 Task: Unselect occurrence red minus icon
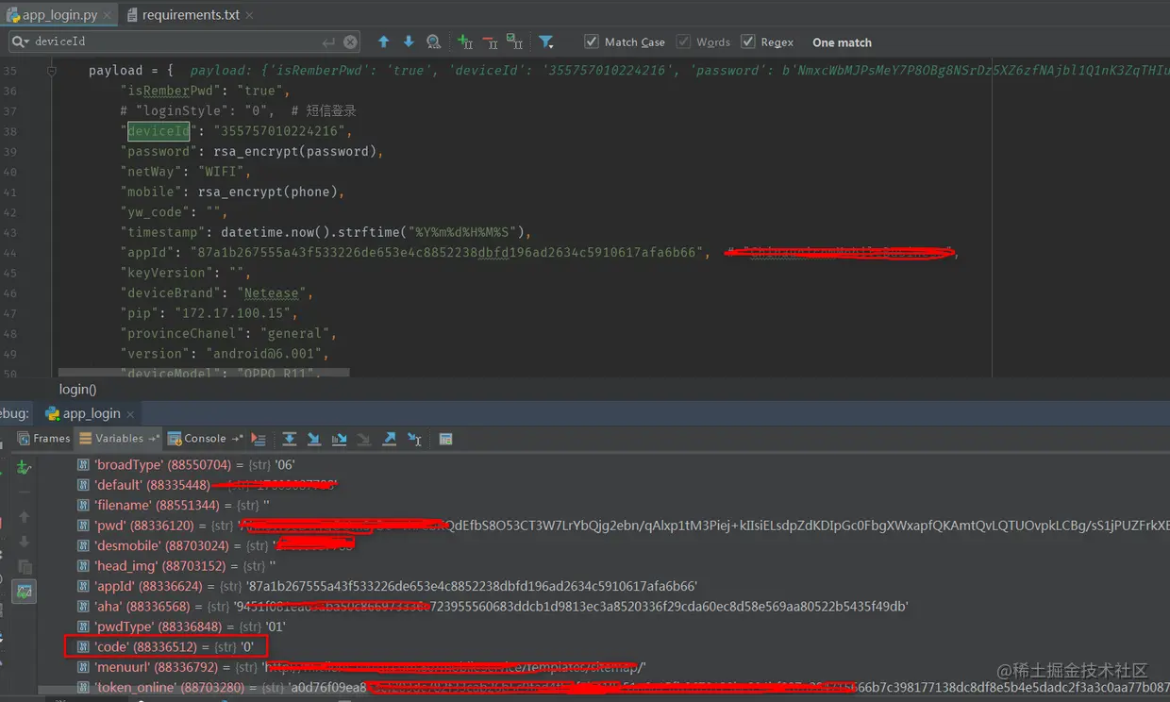[x=490, y=42]
